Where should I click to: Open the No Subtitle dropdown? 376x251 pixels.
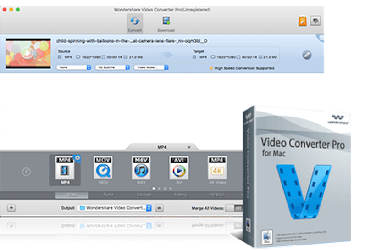[112, 67]
